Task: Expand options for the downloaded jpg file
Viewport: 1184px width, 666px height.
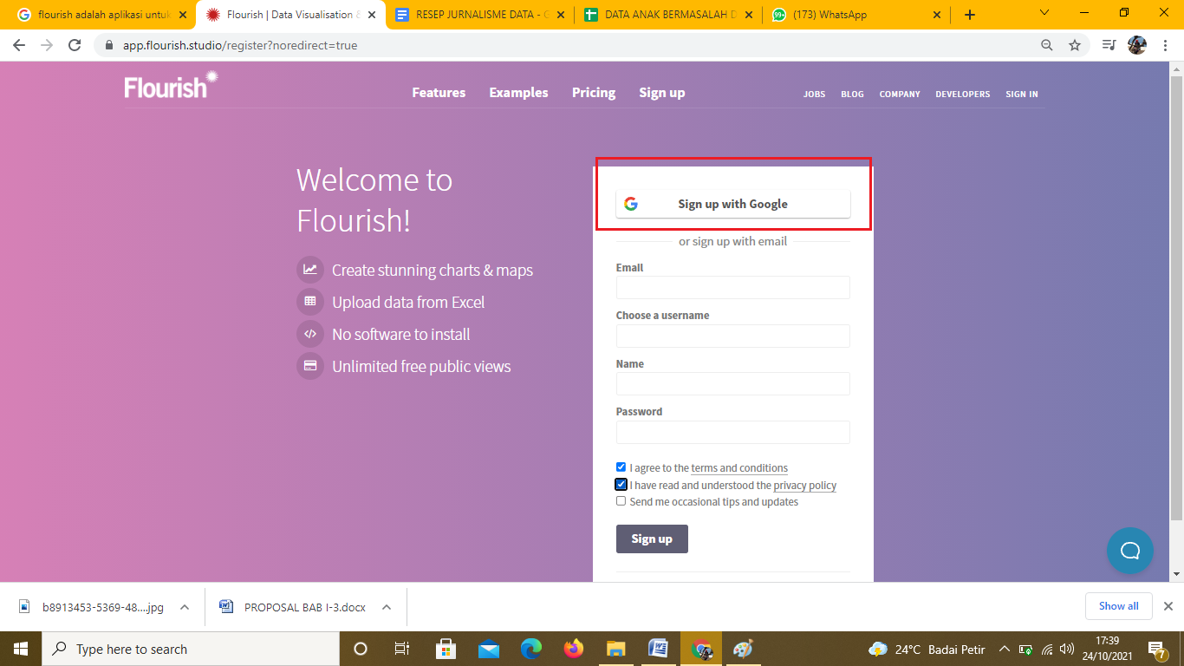Action: (185, 607)
